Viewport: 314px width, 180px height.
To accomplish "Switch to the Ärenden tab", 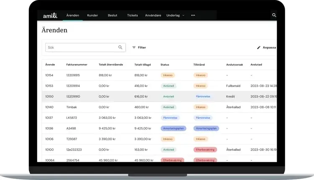I will pyautogui.click(x=73, y=15).
